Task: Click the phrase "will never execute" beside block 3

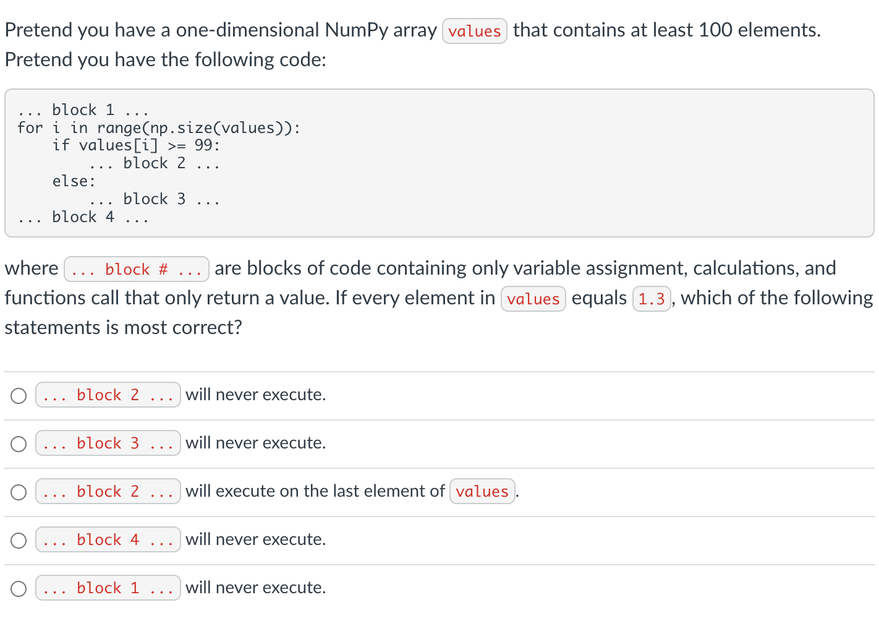Action: pos(255,443)
